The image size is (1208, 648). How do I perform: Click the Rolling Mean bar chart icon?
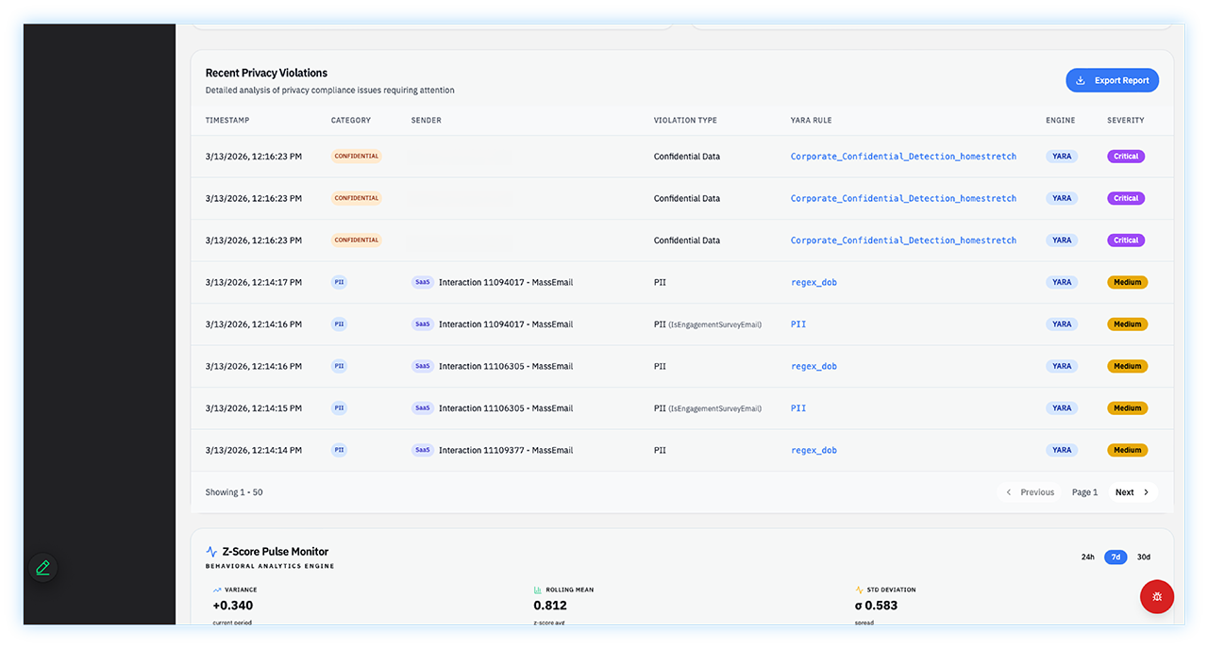tap(538, 590)
